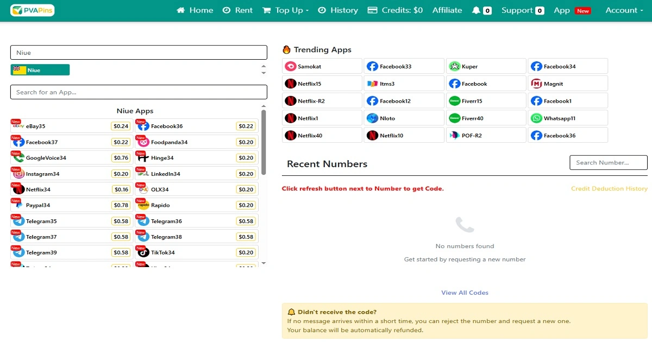Pick Instagram34 from the app list

click(x=71, y=174)
